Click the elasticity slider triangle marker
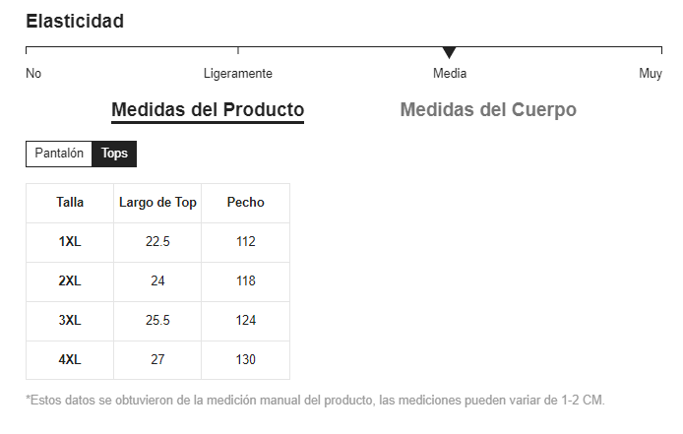Viewport: 683px width, 434px height. click(x=449, y=52)
